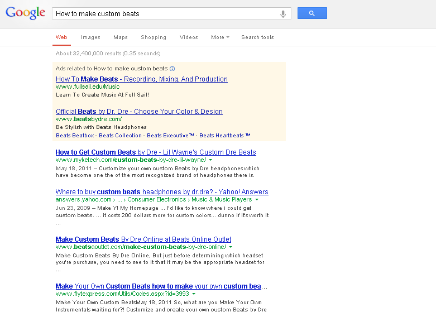
Task: Expand arrow next to beatsaoutlet.com URL
Action: (231, 247)
